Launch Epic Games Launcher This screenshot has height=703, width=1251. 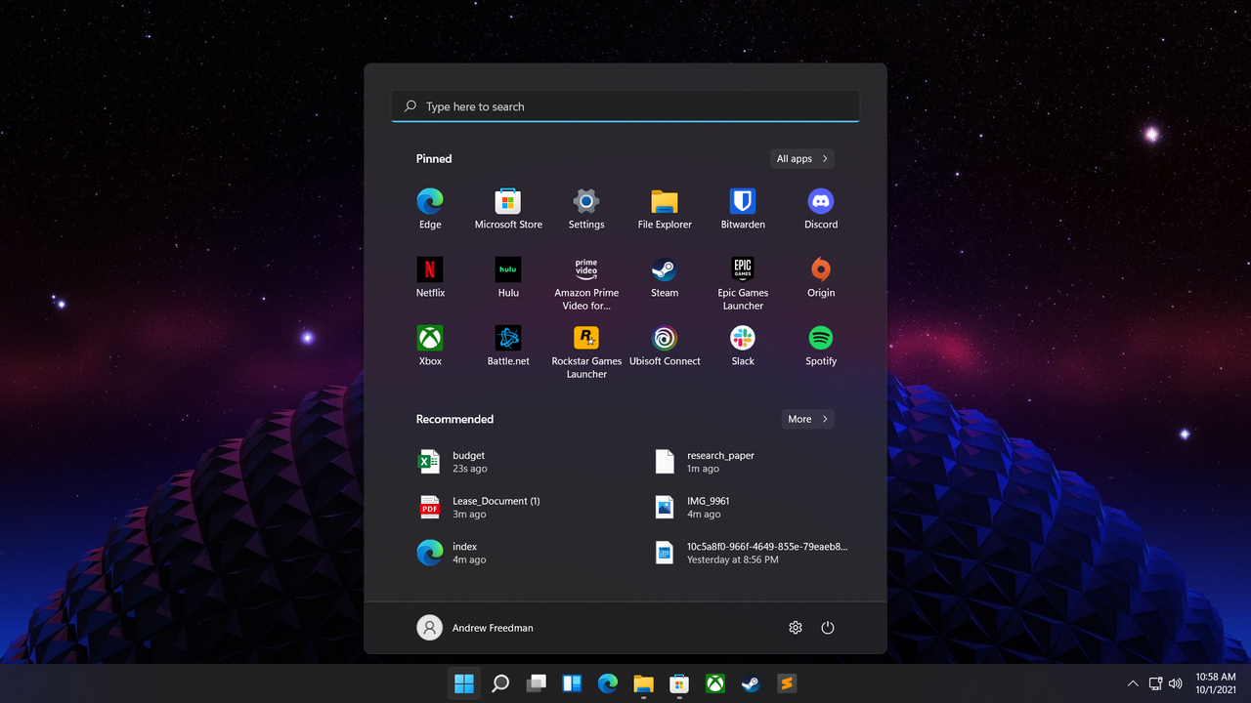coord(743,283)
